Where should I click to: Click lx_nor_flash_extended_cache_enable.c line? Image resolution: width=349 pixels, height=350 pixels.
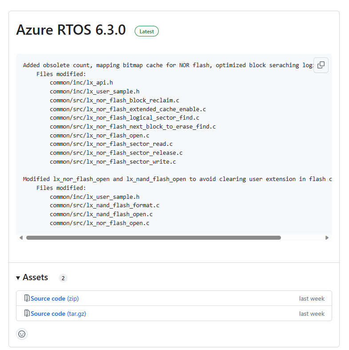(x=128, y=109)
